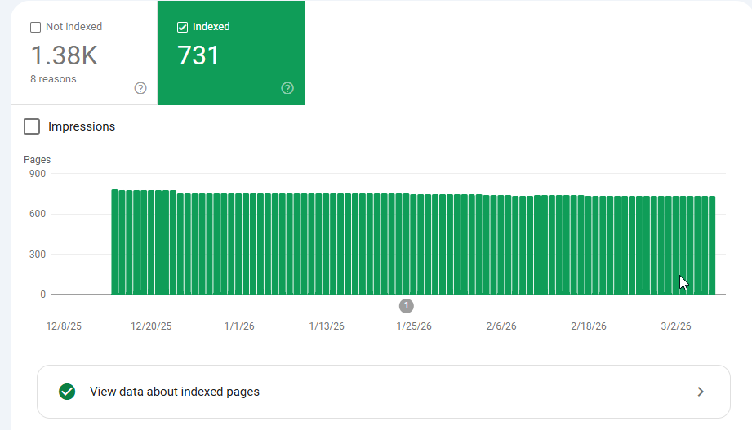Click the 1.38K count value
This screenshot has height=430, width=752.
pos(65,55)
